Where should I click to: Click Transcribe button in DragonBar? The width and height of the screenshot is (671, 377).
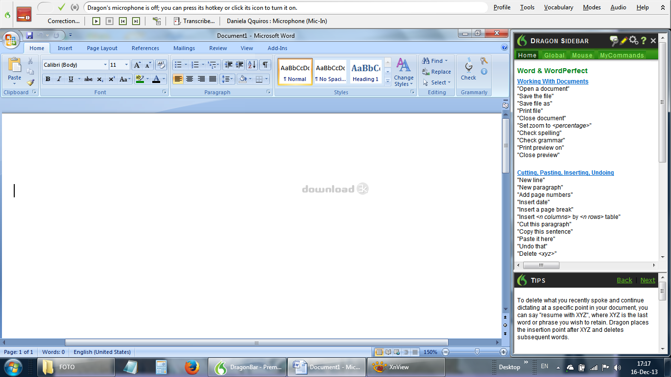[195, 21]
